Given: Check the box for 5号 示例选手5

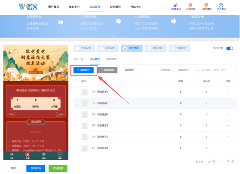Looking at the screenshot, I should (x=76, y=103).
